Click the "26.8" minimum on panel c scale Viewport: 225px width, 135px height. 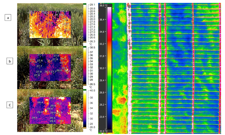point(92,127)
